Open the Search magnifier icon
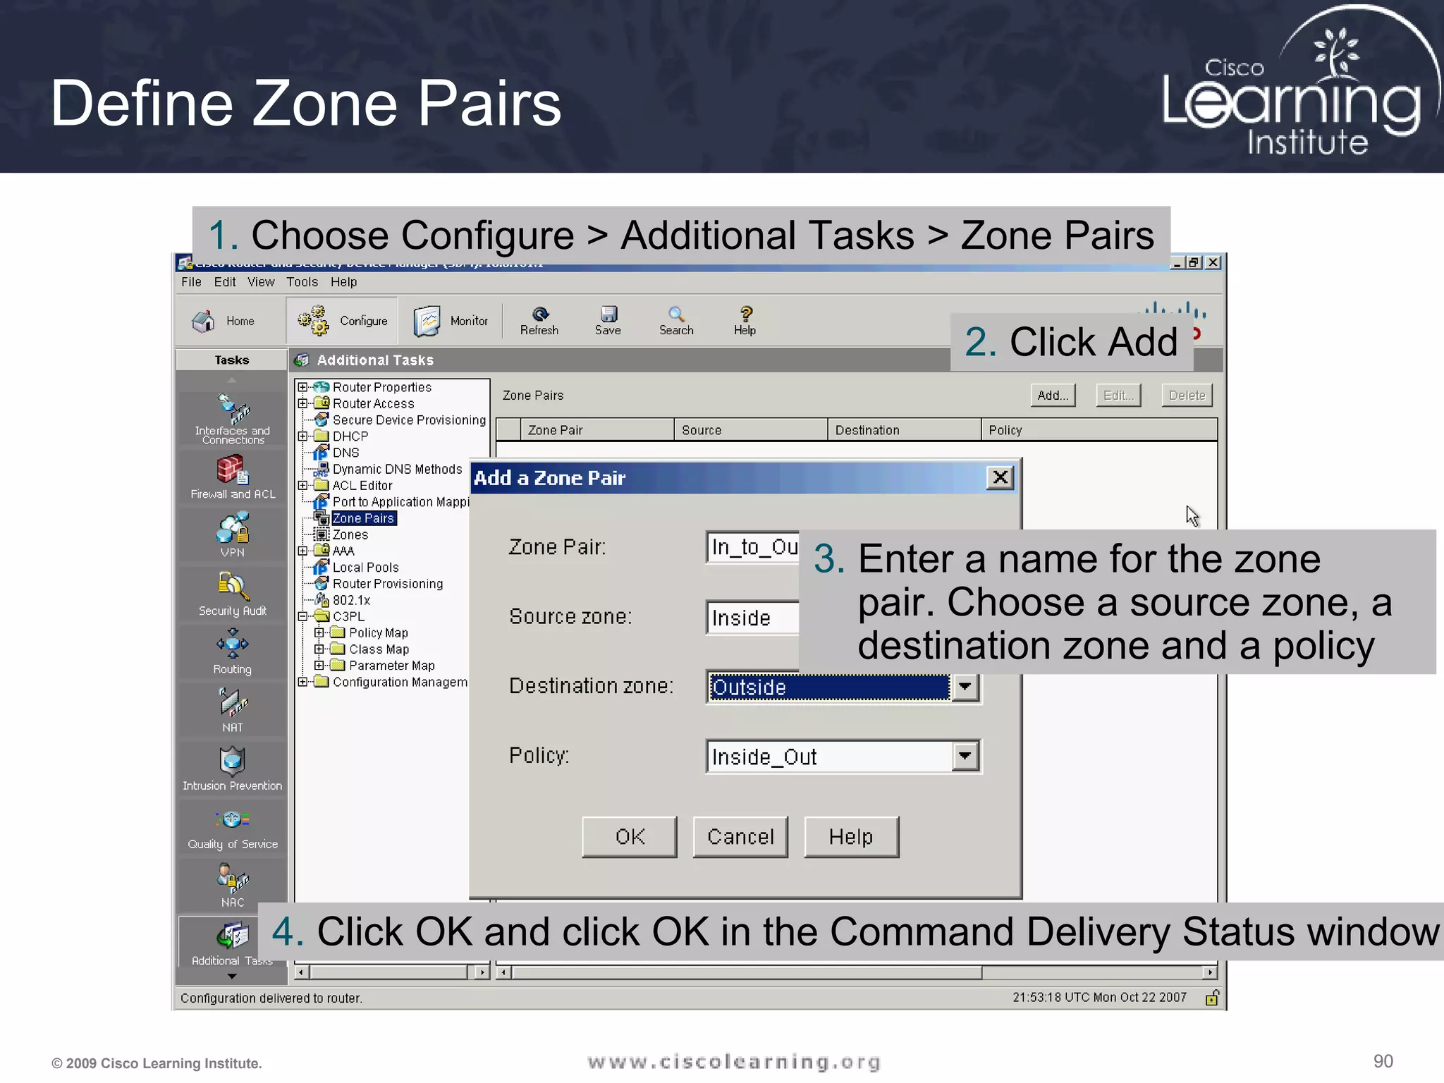 pos(676,314)
